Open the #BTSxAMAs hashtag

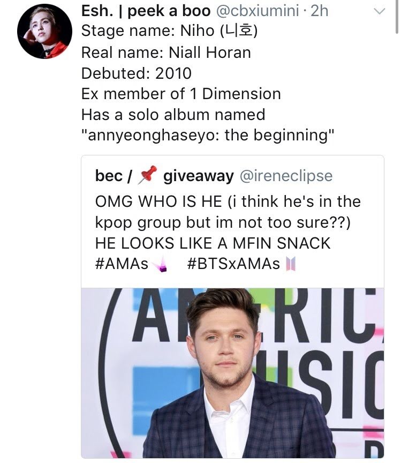coord(233,264)
